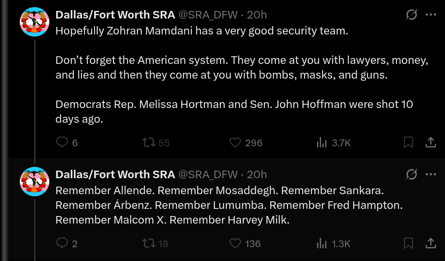
Task: Click the @SRA_DFW handle in second tweet
Action: [x=208, y=174]
